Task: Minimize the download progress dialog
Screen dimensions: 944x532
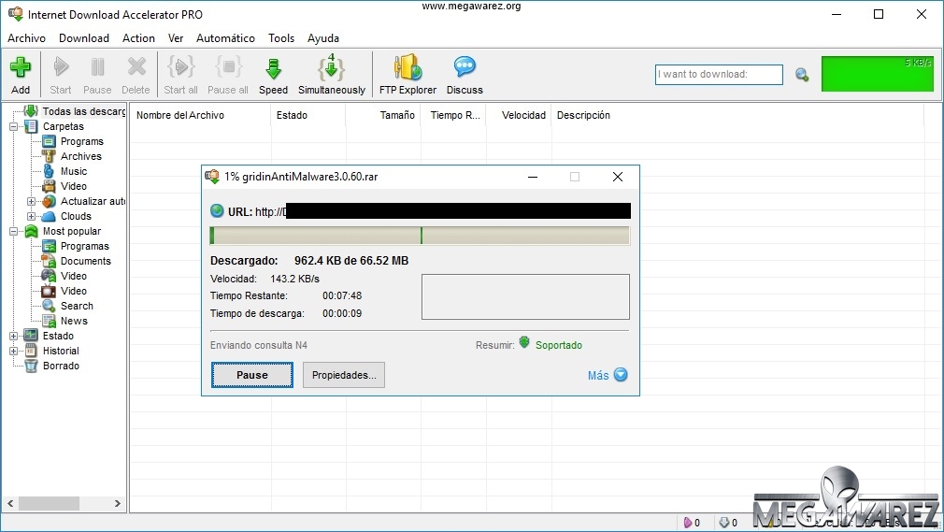Action: point(533,177)
